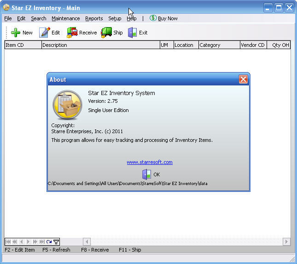
Task: Click the Location column header
Action: pos(186,45)
